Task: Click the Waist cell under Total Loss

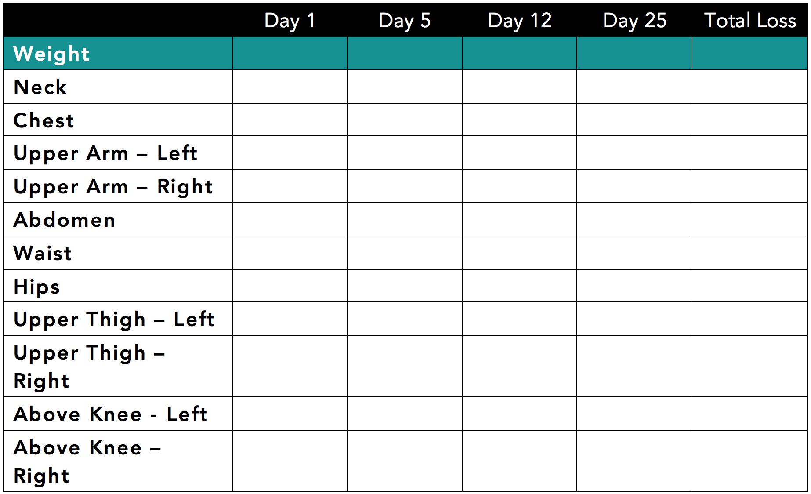Action: pos(750,253)
